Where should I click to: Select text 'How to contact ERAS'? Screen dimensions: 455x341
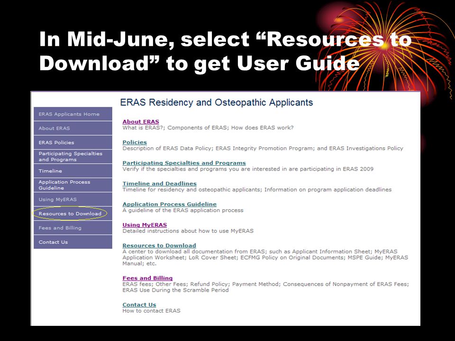point(152,311)
